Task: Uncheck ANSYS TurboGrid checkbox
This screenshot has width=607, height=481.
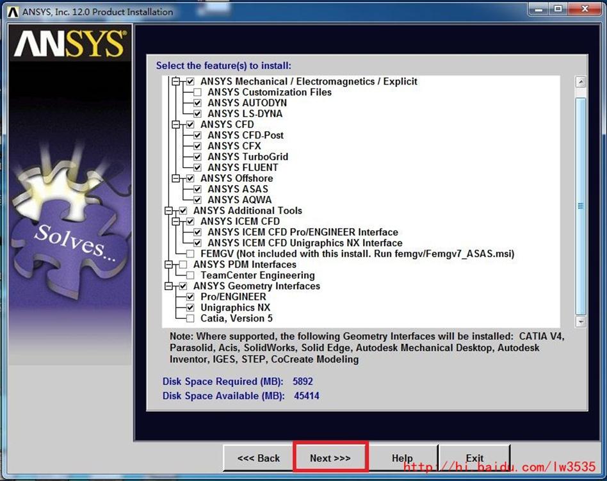Action: [x=197, y=157]
